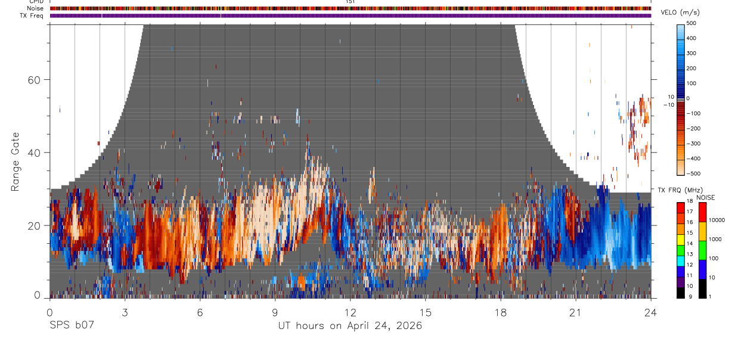
Task: Click the 'TX Freq' strip label at top
Action: point(33,15)
